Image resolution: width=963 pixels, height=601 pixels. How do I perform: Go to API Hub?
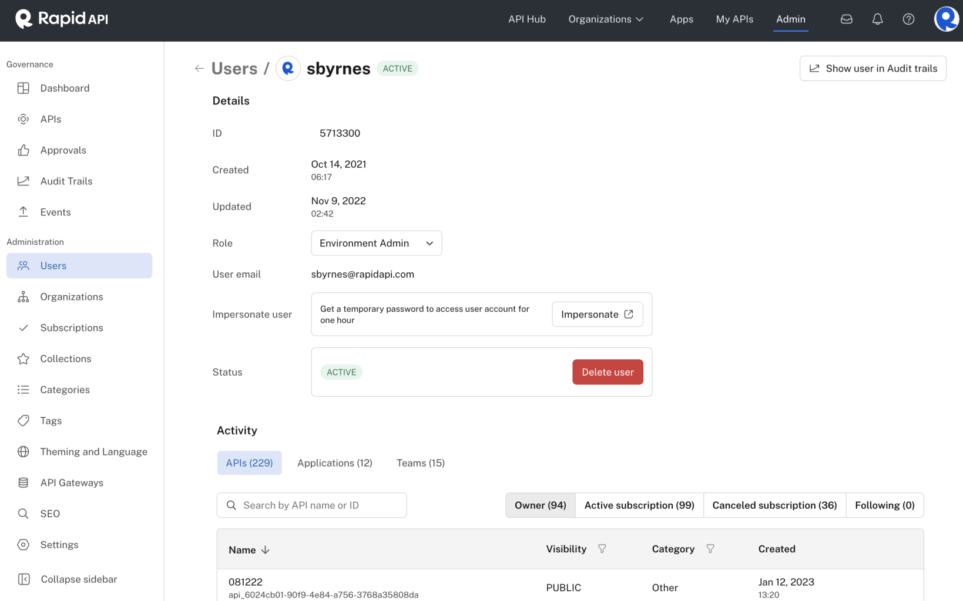click(x=527, y=19)
